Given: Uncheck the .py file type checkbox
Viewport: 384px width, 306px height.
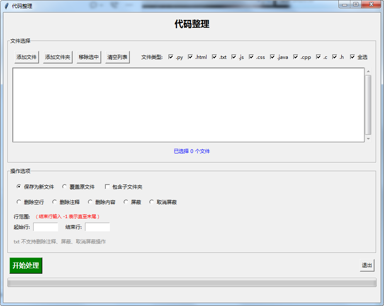Looking at the screenshot, I should 171,57.
